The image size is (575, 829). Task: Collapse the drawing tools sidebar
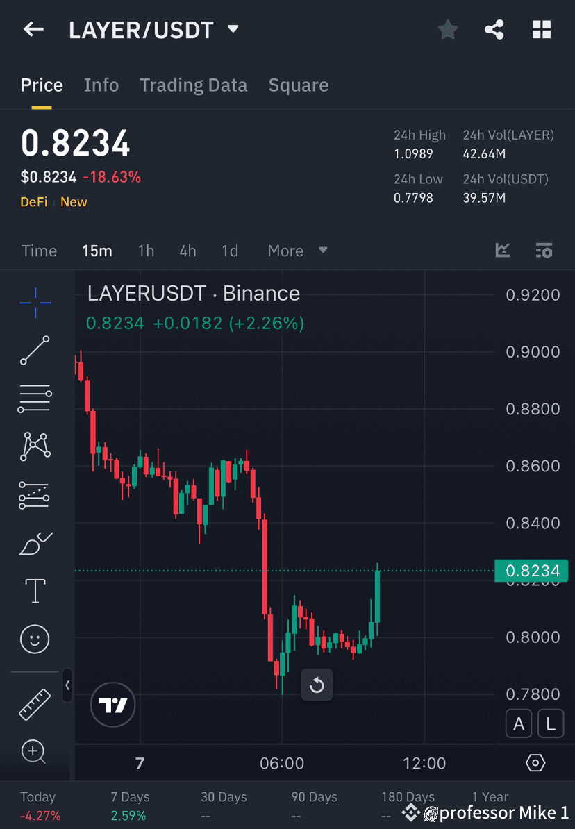coord(67,685)
